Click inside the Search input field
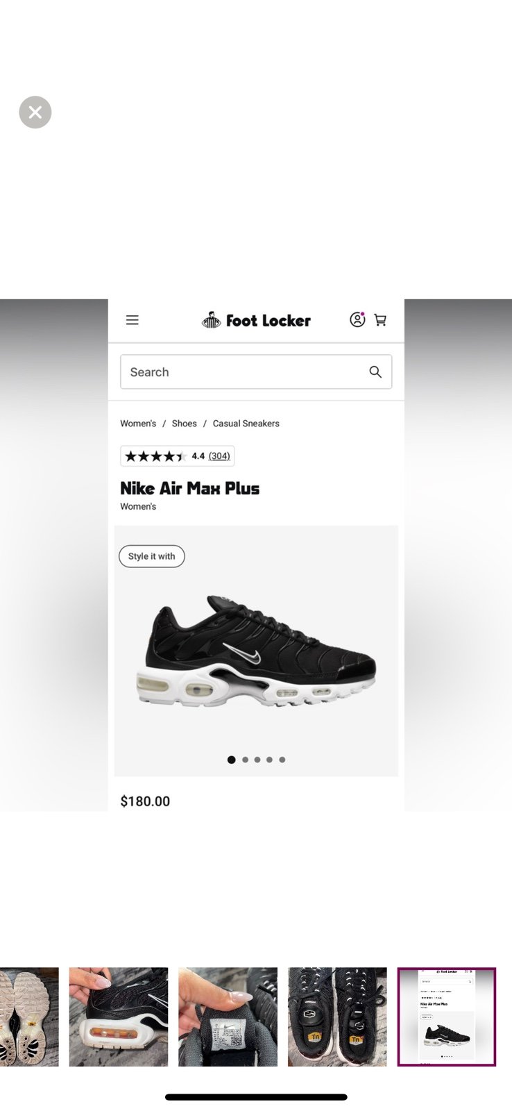512x1111 pixels. [x=256, y=371]
